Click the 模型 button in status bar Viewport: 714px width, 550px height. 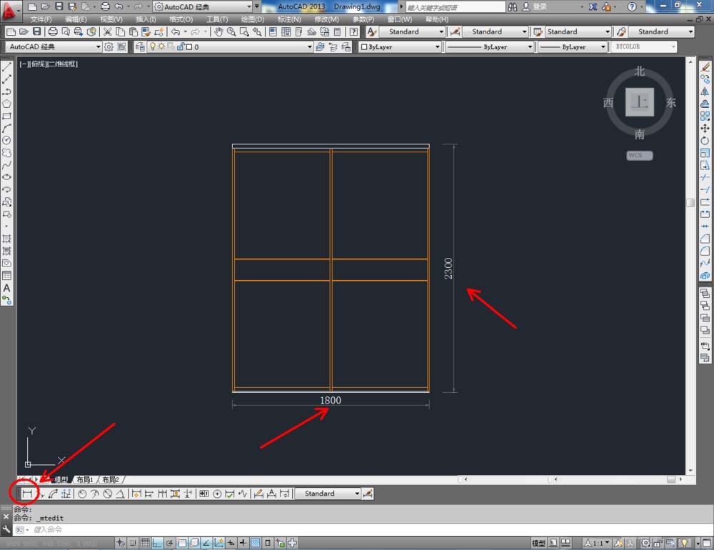click(538, 543)
